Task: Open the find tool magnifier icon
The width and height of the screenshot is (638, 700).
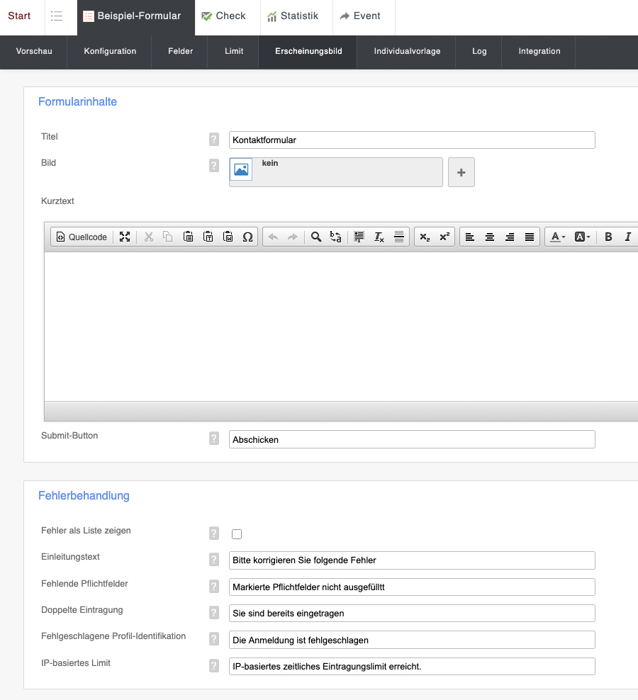Action: point(316,237)
